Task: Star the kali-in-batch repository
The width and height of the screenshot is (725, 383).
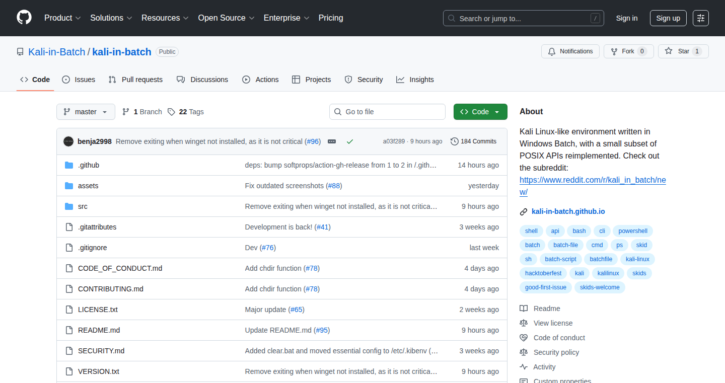Action: 683,51
